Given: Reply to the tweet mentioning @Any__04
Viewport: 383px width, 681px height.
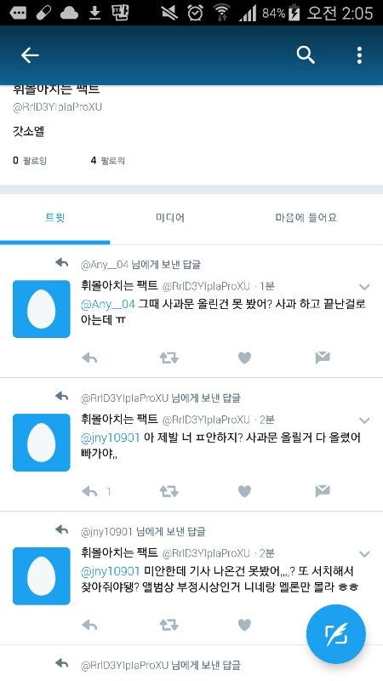Looking at the screenshot, I should point(89,358).
